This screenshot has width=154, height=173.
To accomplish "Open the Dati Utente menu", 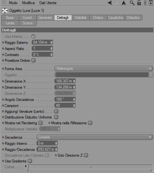I will tap(48, 3).
